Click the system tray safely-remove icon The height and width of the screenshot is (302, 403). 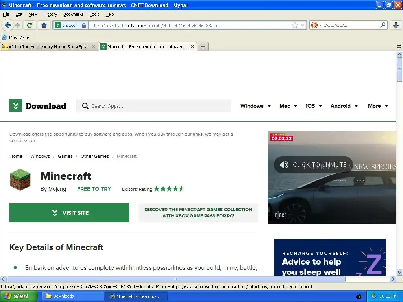[373, 296]
